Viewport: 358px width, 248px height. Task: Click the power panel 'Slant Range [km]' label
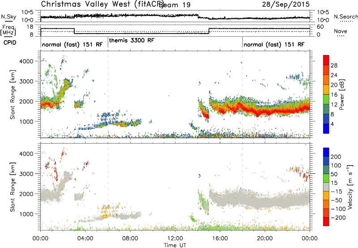pos(13,94)
